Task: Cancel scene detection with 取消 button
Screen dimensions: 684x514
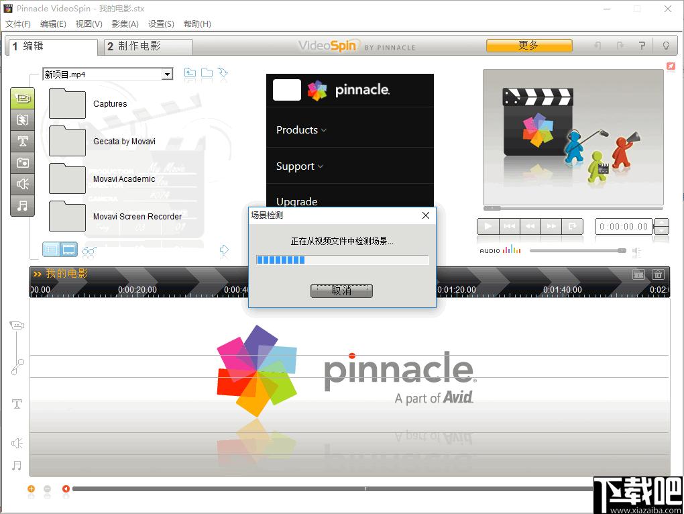Action: click(341, 291)
